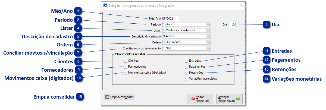Click the numbered callout 1 badge
This screenshot has width=326, height=110.
coord(79,11)
